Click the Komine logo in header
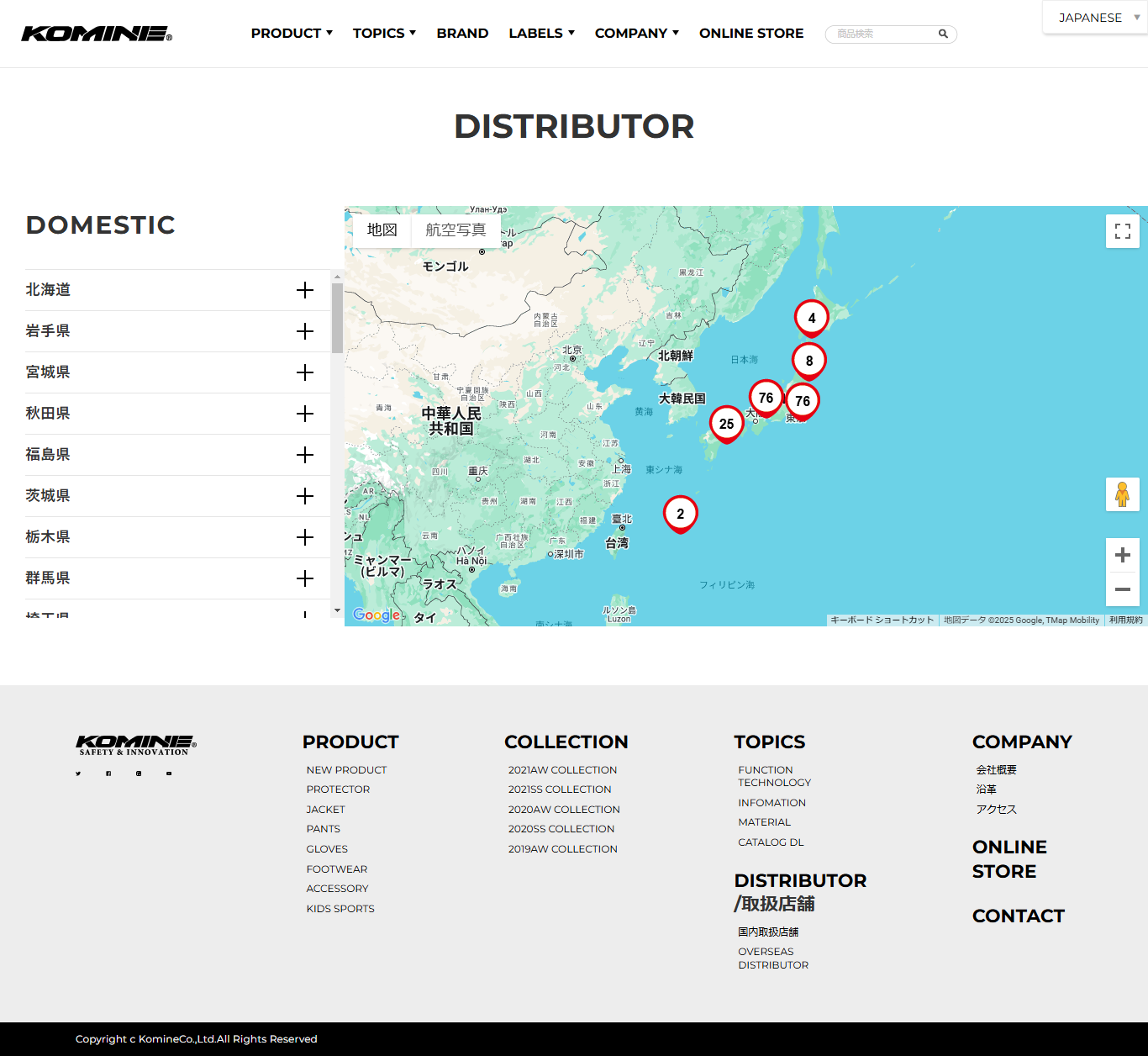Image resolution: width=1148 pixels, height=1056 pixels. pyautogui.click(x=97, y=34)
